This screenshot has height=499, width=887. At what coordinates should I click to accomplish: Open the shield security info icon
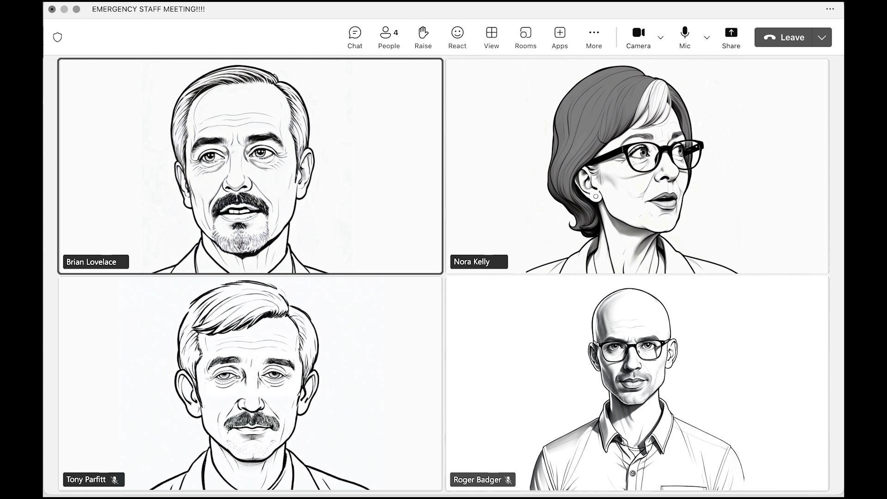57,37
